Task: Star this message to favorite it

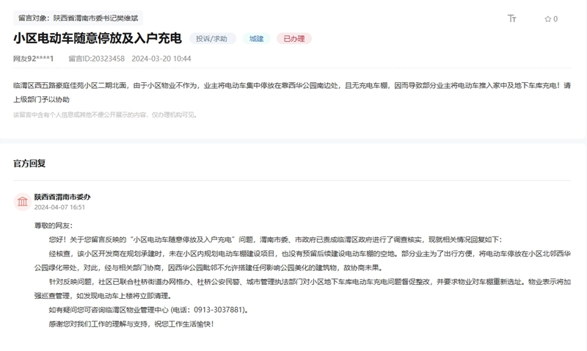Action: (551, 19)
